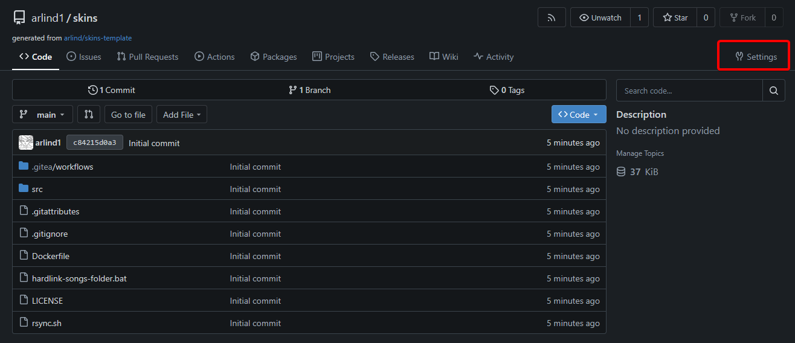
Task: Click the Search code input field
Action: pyautogui.click(x=689, y=91)
